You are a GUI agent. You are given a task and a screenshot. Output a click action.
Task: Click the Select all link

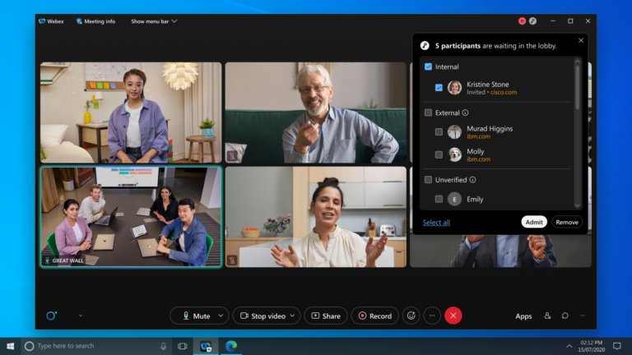tap(436, 222)
